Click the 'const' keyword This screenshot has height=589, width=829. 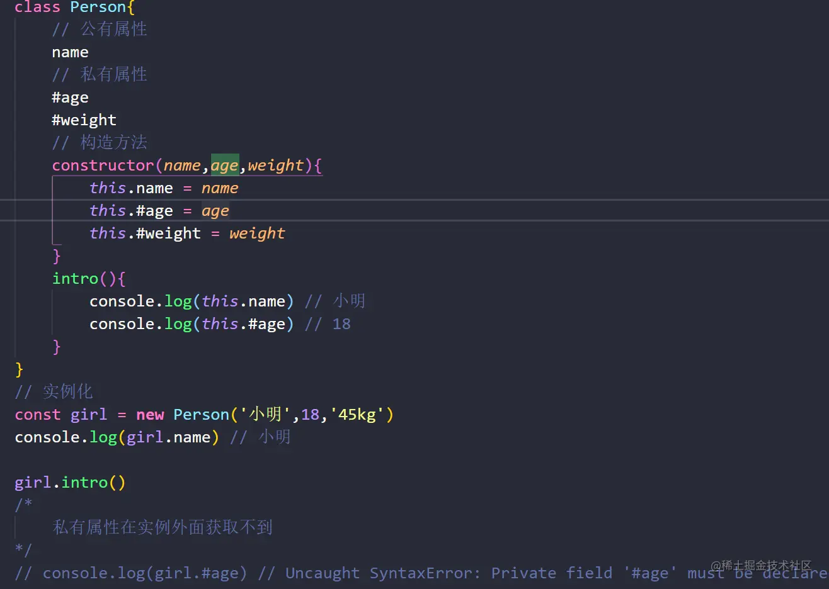[38, 415]
